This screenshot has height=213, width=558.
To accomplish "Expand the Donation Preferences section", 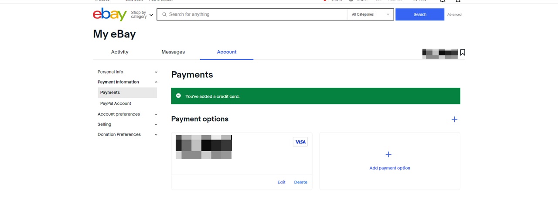I will (127, 134).
